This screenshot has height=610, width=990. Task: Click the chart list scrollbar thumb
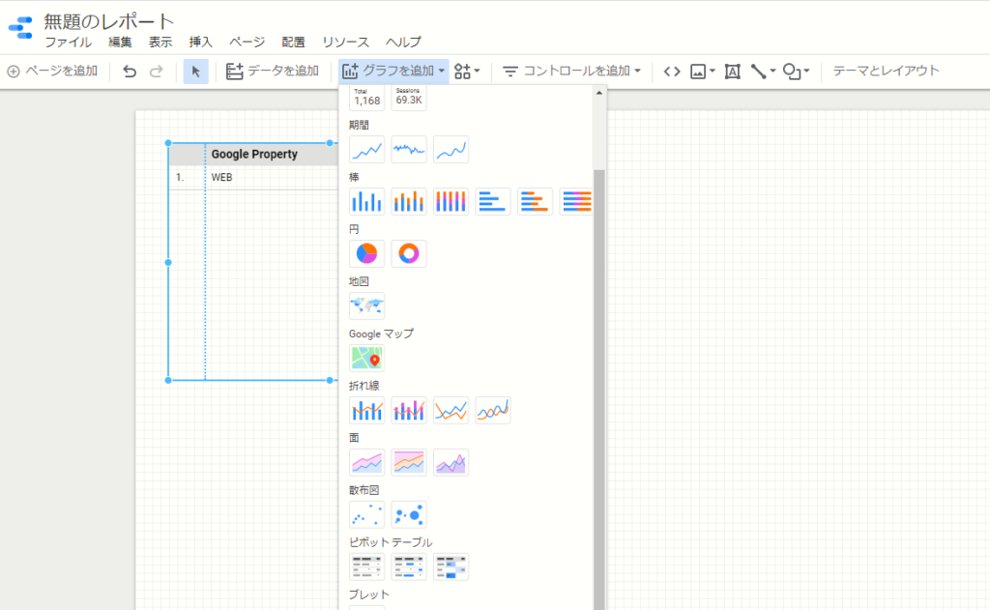[599, 390]
